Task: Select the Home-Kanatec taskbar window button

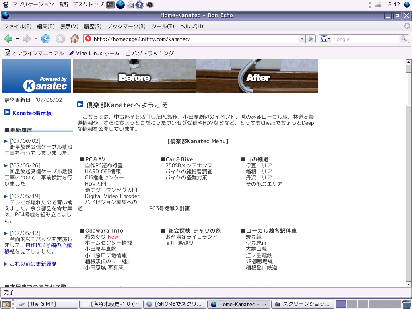Action: [x=239, y=304]
